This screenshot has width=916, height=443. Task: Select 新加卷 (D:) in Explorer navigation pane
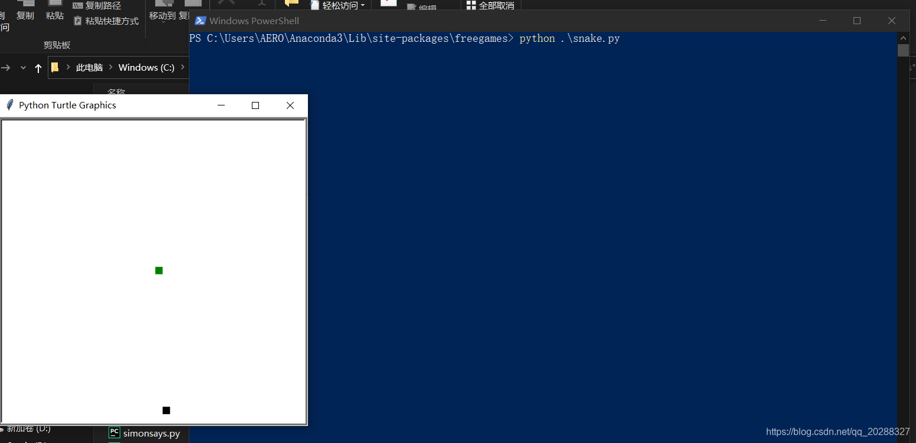28,428
